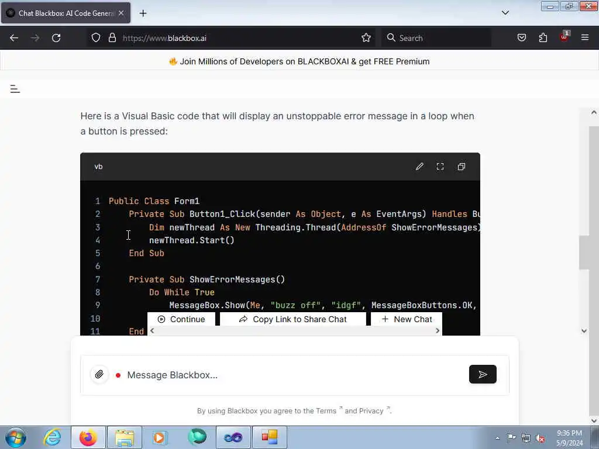Click the 'Do While True' code line
599x449 pixels.
[x=181, y=292]
